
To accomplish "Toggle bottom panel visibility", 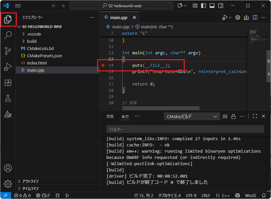I will [212, 6].
